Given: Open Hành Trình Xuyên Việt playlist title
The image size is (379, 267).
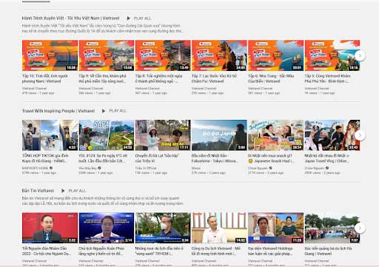Looking at the screenshot, I should point(70,18).
